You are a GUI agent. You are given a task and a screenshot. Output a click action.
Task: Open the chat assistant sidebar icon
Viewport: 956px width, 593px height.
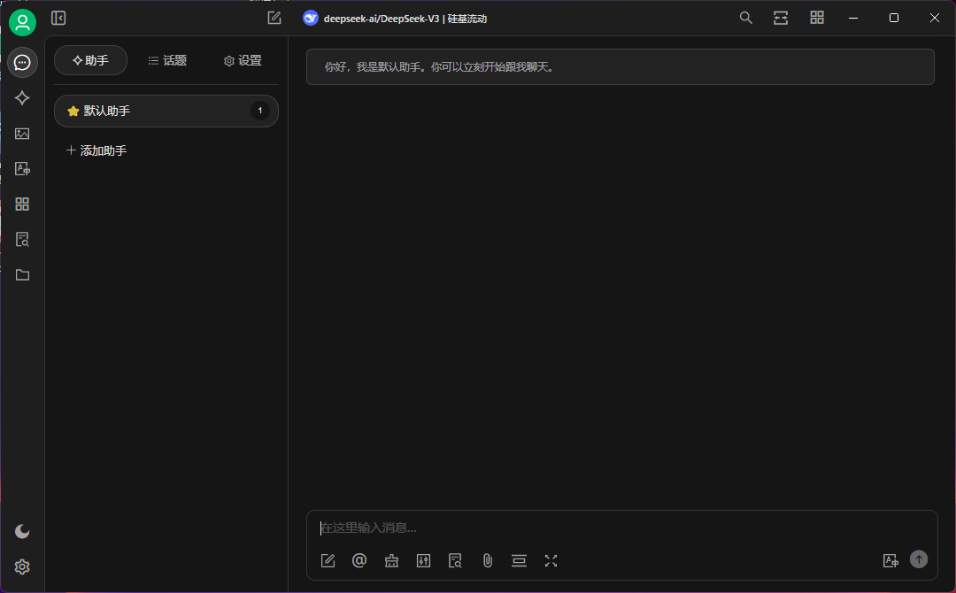(22, 62)
